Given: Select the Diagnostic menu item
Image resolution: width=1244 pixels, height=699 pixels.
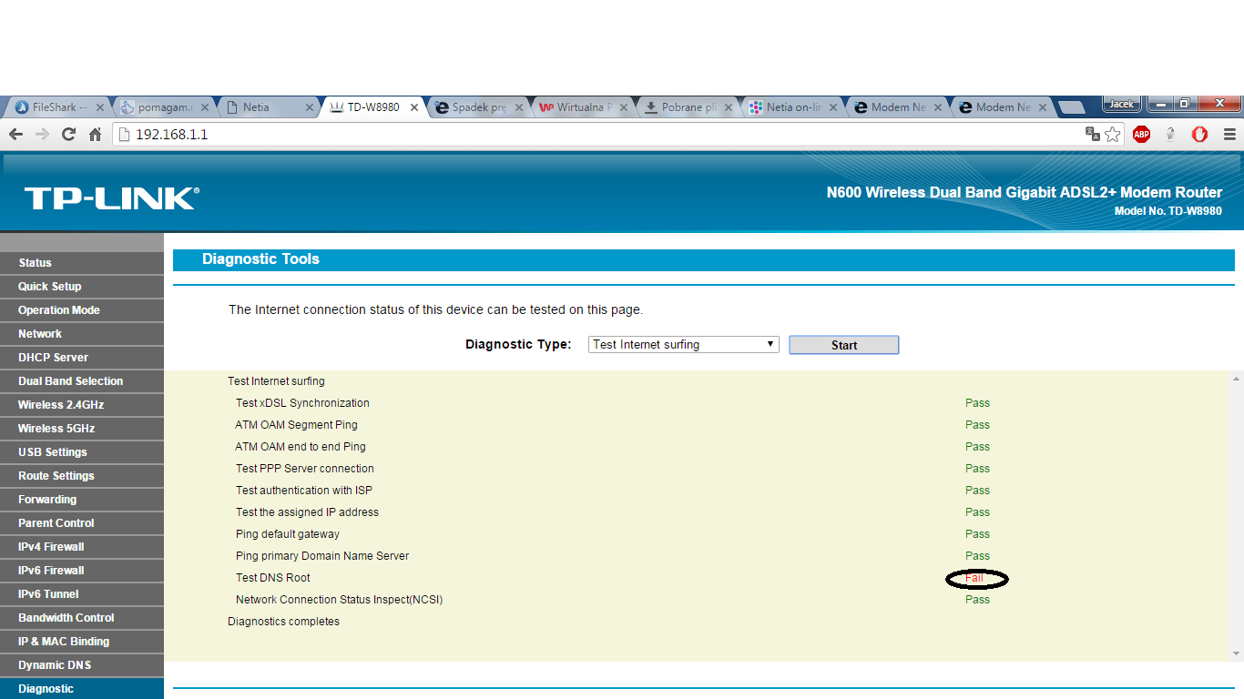Looking at the screenshot, I should (x=82, y=689).
